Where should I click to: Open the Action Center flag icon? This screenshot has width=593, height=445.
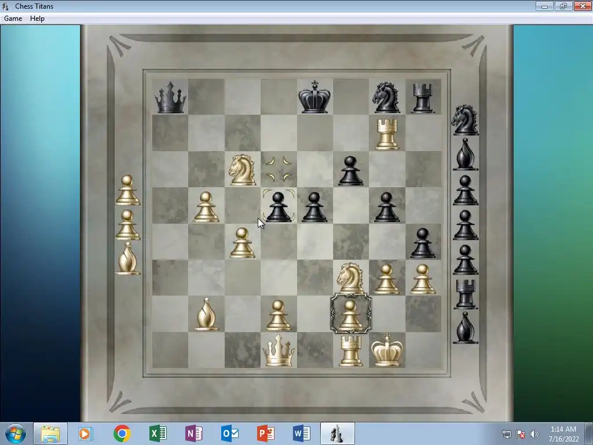click(x=521, y=434)
